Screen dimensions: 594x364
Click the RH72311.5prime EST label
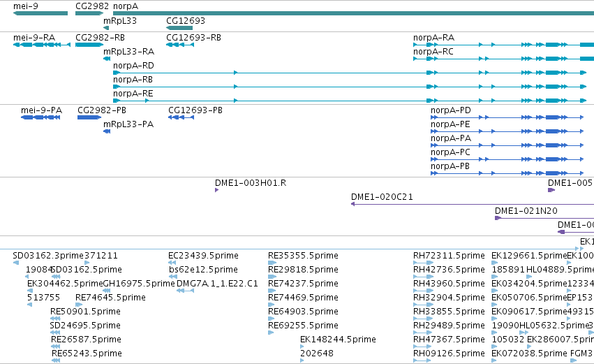click(449, 256)
